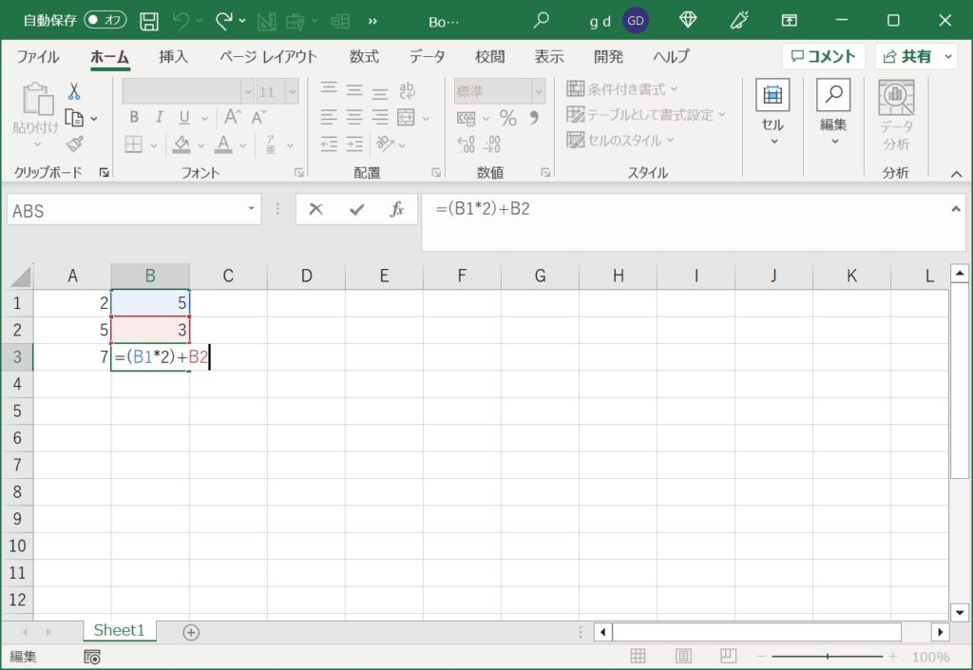Add a new sheet with plus icon
Image resolution: width=973 pixels, height=670 pixels.
click(x=191, y=632)
